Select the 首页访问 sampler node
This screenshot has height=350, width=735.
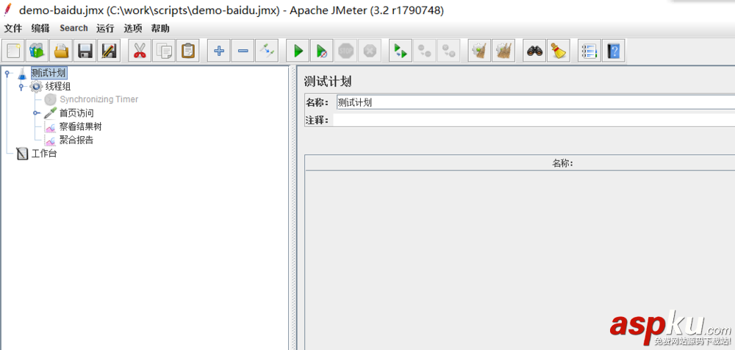(76, 113)
